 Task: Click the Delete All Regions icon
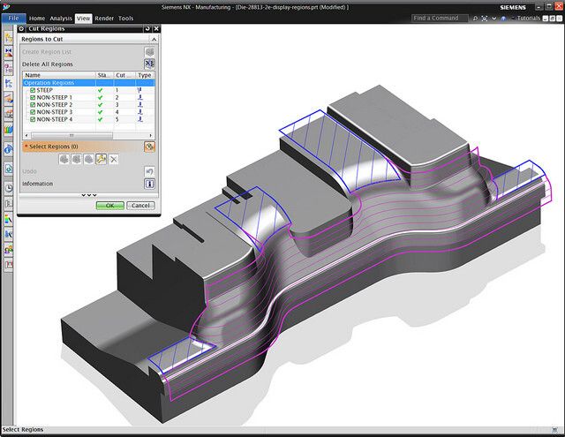[149, 64]
